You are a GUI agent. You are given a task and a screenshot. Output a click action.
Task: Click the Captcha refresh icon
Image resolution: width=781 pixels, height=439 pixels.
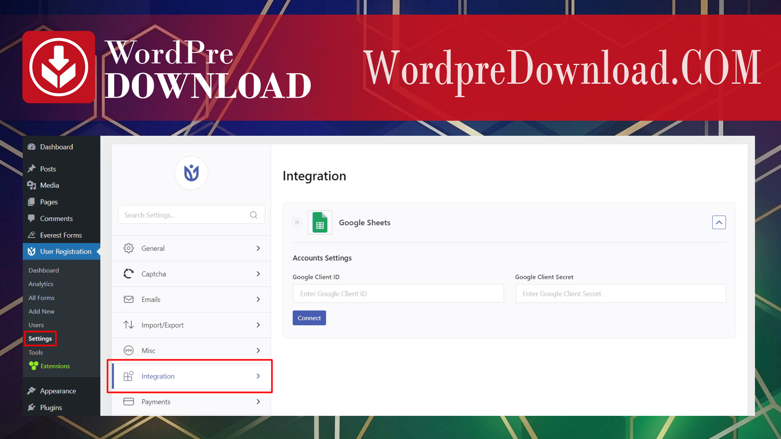(x=129, y=274)
